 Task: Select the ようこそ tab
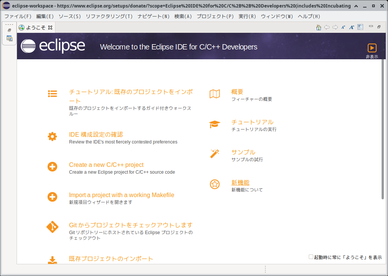(36, 28)
